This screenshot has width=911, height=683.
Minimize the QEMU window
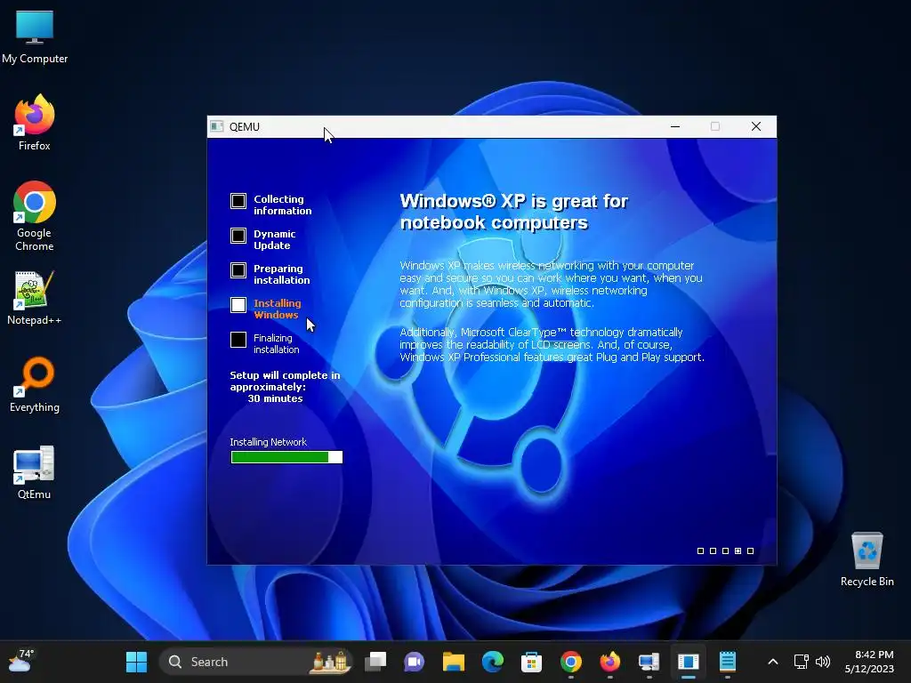tap(675, 126)
